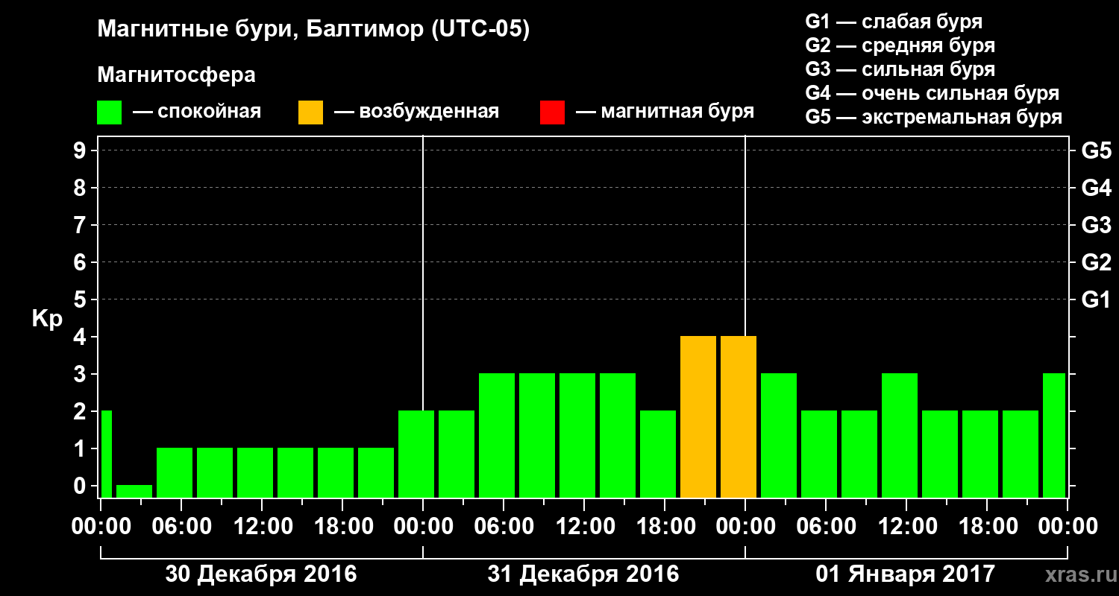Viewport: 1119px width, 596px height.
Task: Select the '30 Декабря 2016' date label
Action: [261, 574]
